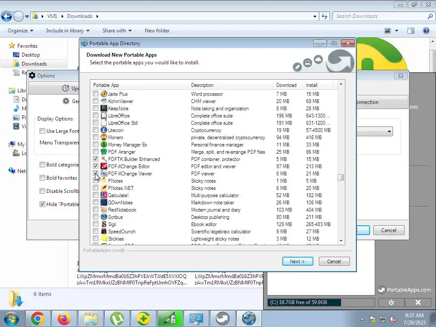
Task: Click the Jarte Plus app icon
Action: point(104,94)
